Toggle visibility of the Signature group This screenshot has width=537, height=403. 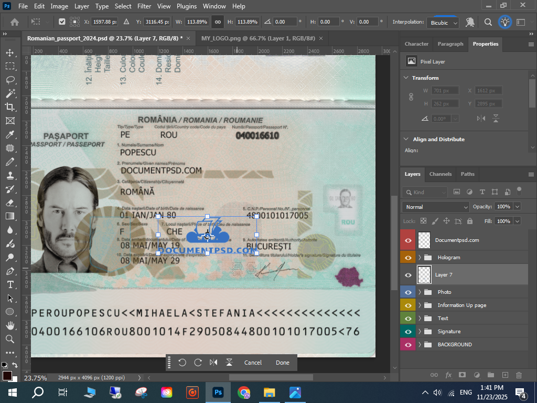click(407, 331)
